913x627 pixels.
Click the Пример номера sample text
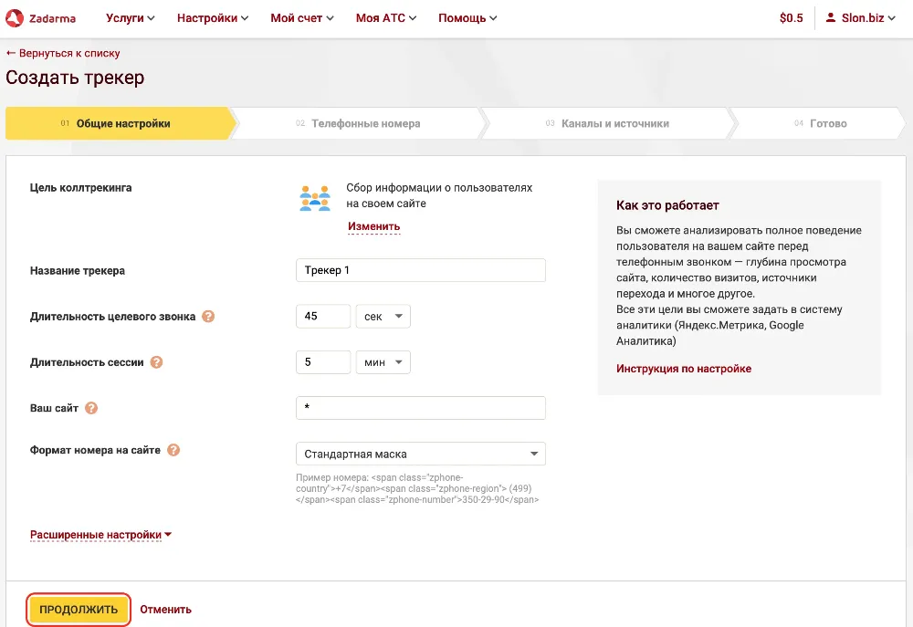coord(417,488)
